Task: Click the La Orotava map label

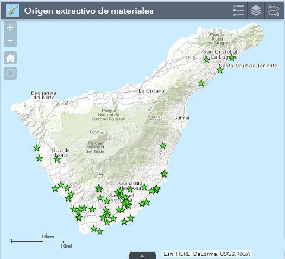Action: tap(151, 91)
